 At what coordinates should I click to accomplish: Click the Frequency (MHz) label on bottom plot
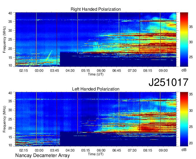tap(4, 119)
